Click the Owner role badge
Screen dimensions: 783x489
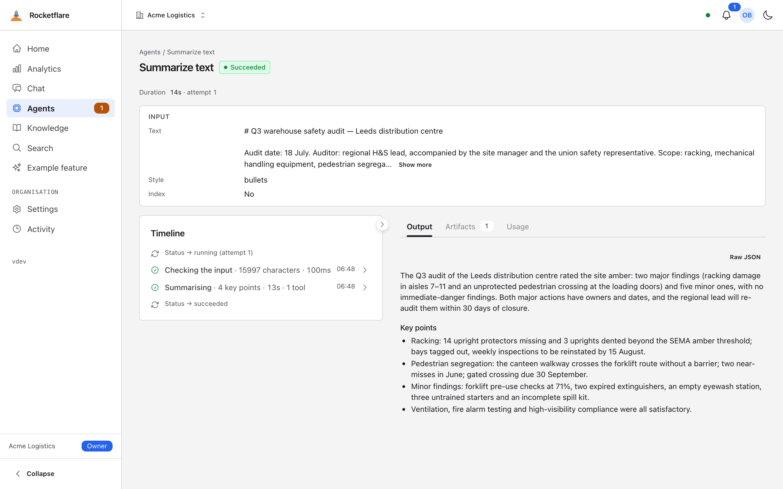(x=97, y=446)
